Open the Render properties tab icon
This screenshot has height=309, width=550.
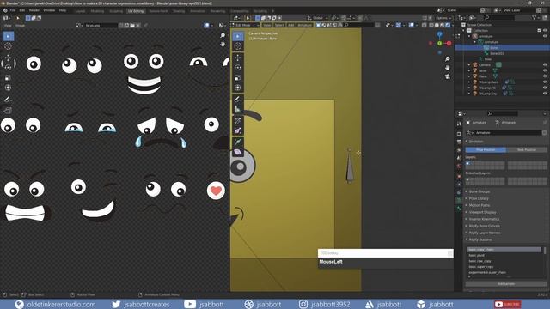tap(459, 134)
